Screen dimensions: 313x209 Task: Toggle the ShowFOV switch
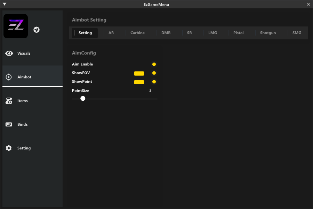tap(154, 73)
